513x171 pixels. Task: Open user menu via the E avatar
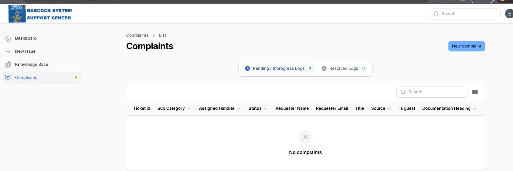pyautogui.click(x=509, y=14)
